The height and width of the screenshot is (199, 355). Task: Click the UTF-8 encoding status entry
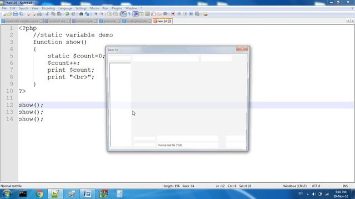point(316,186)
